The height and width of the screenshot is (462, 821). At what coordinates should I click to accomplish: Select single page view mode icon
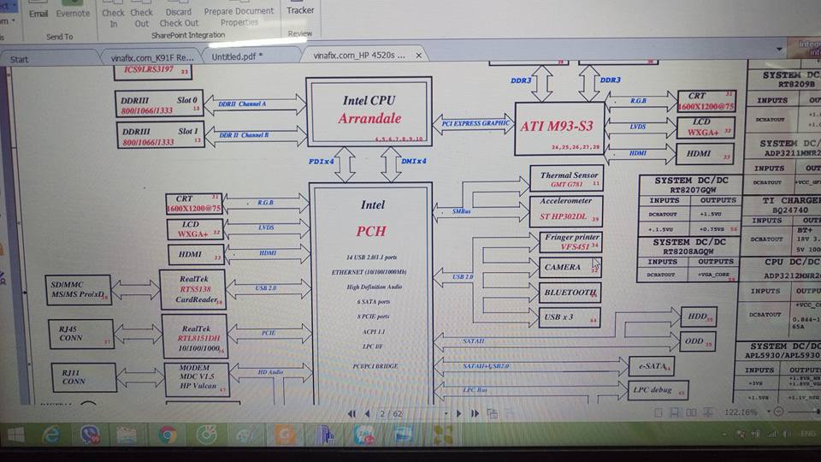657,412
